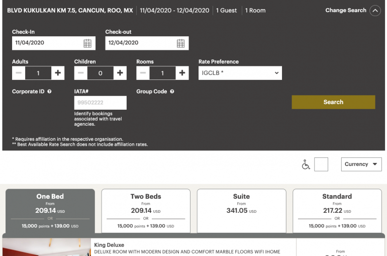The height and width of the screenshot is (256, 387).
Task: Switch to the Two Beds tab
Action: [x=146, y=211]
